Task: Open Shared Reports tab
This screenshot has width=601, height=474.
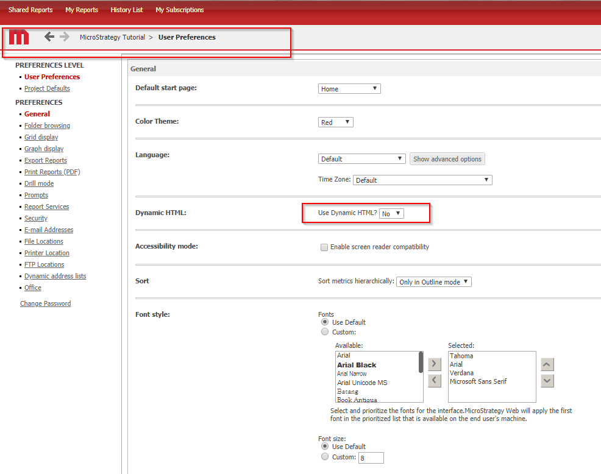Action: (x=30, y=10)
